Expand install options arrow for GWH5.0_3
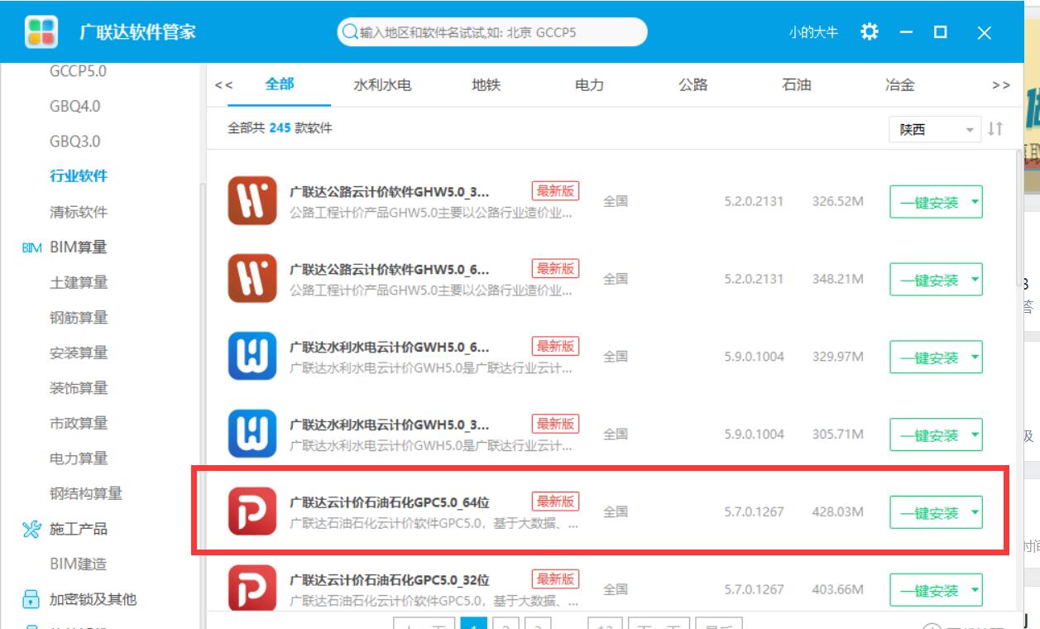The image size is (1040, 629). [x=974, y=435]
